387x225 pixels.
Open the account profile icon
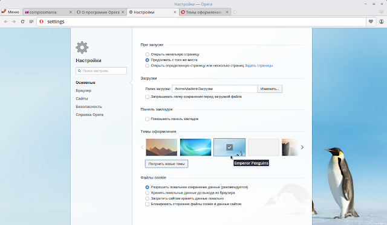[382, 22]
